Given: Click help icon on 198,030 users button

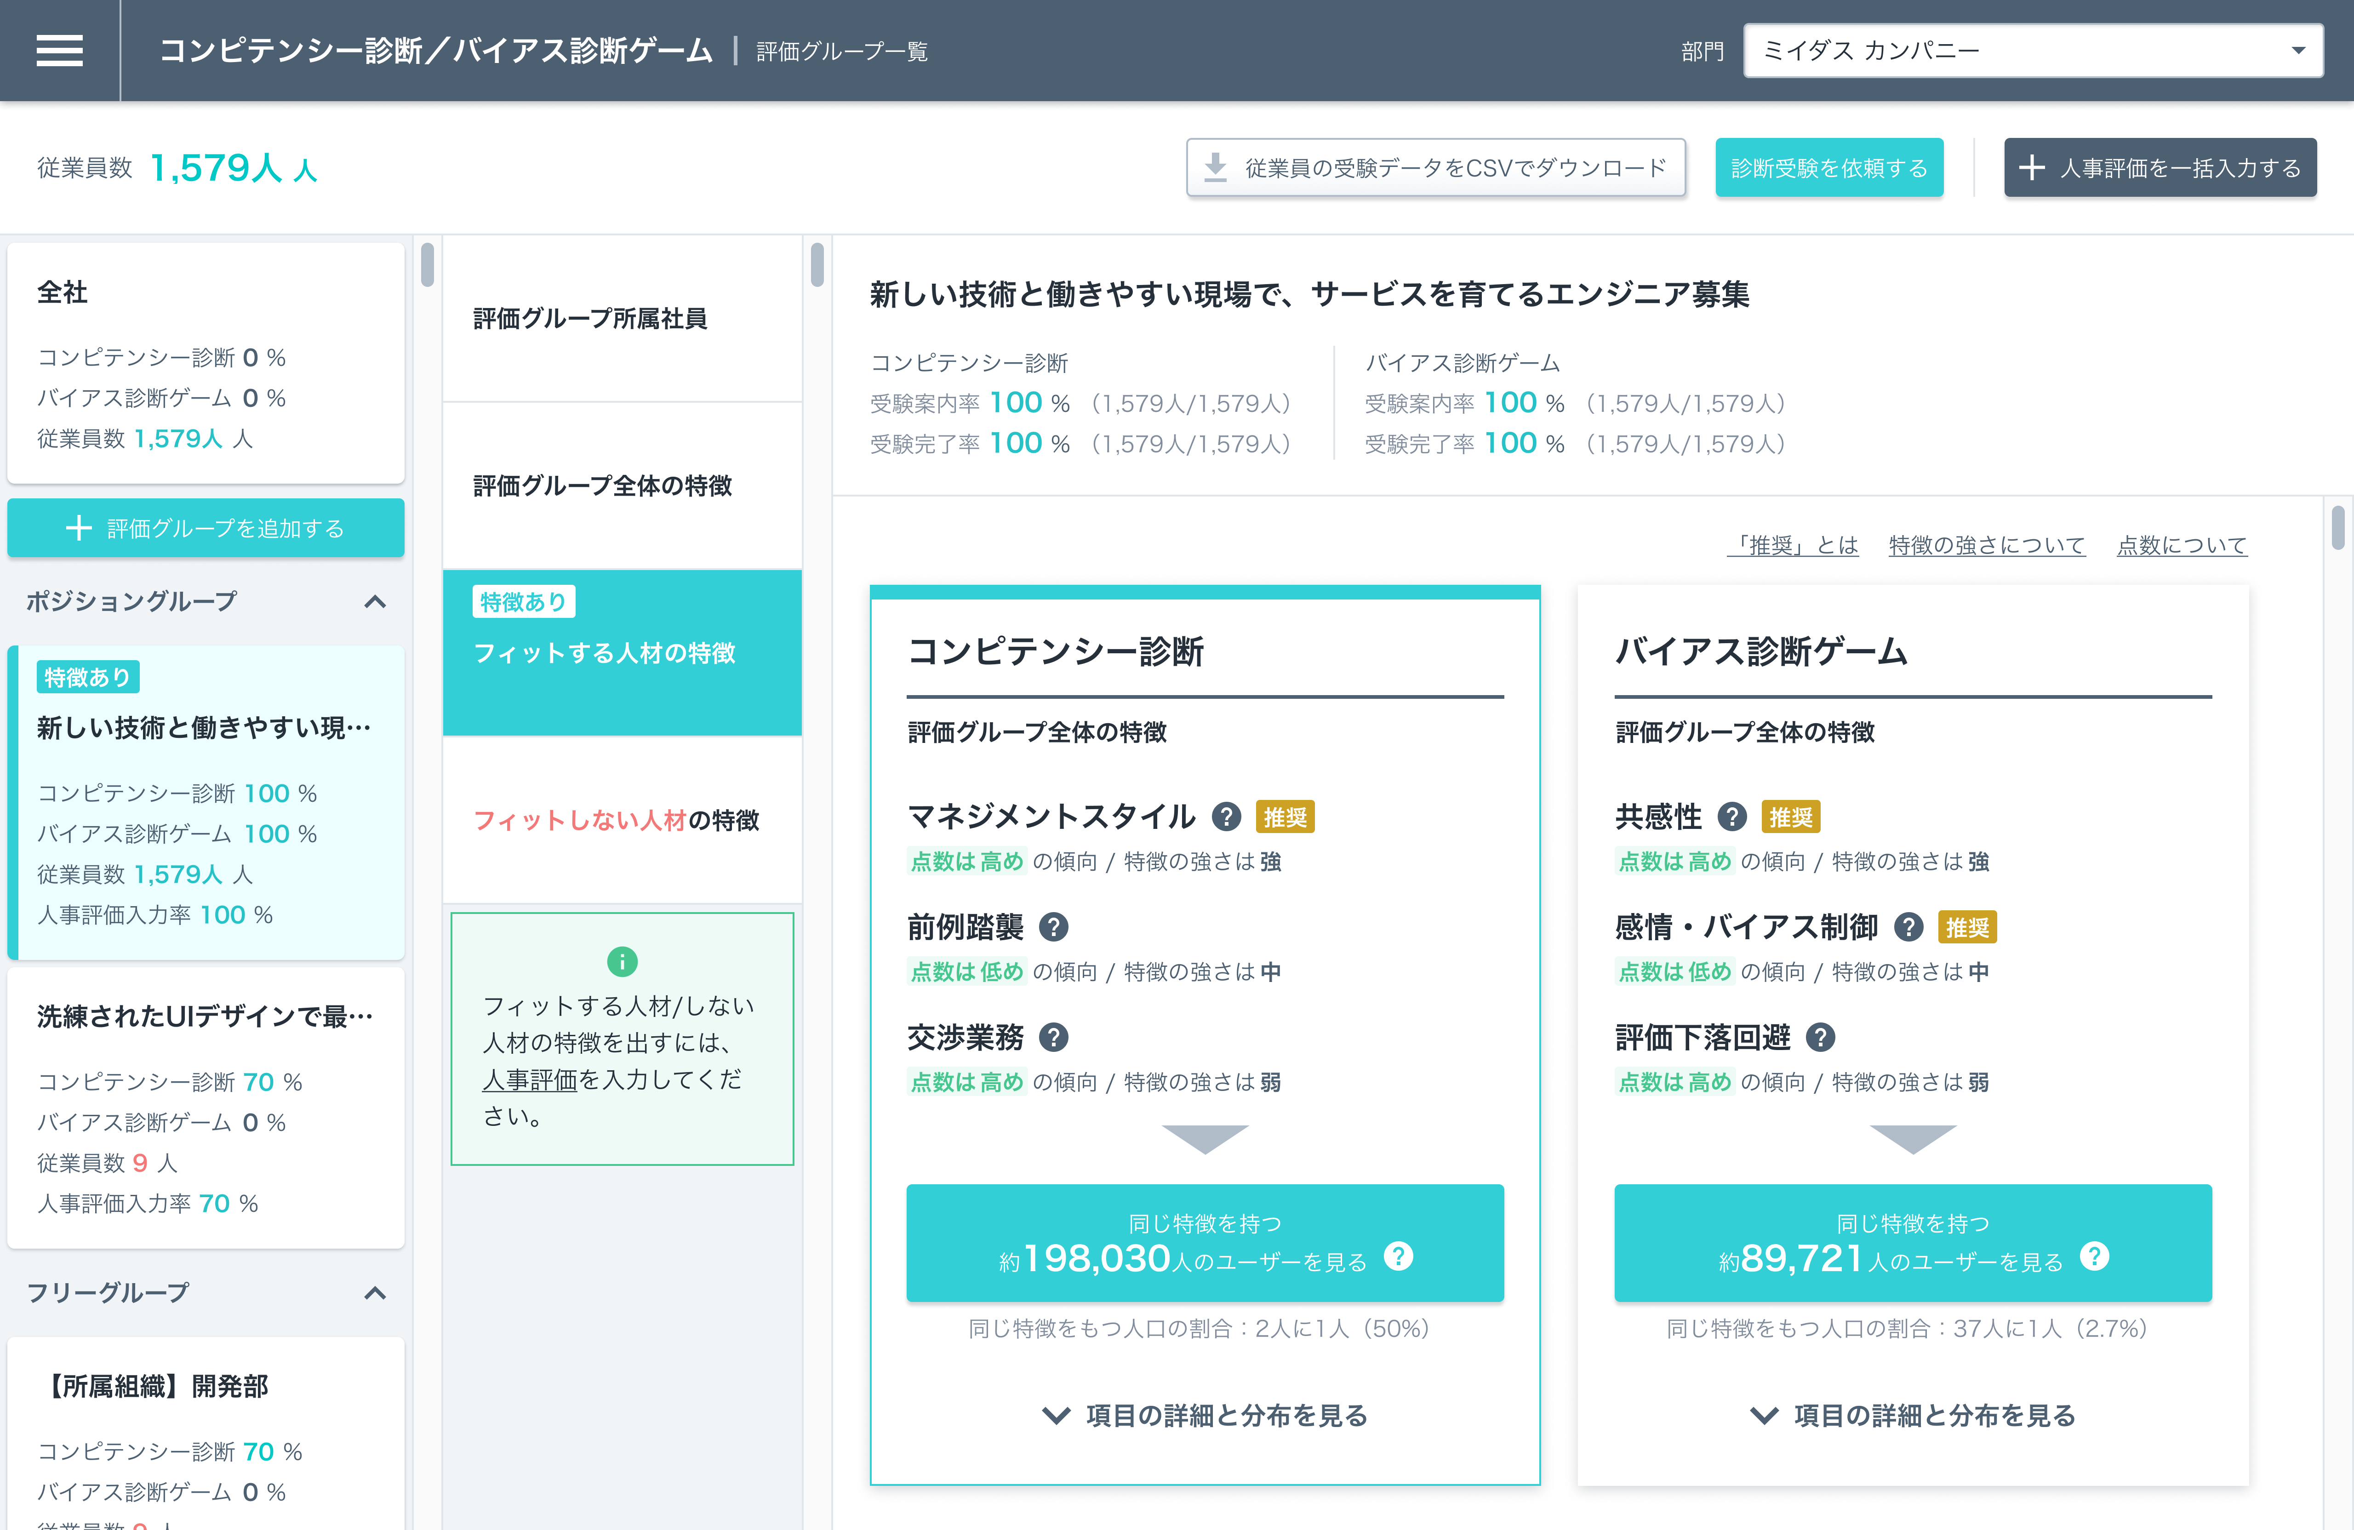Looking at the screenshot, I should 1399,1256.
